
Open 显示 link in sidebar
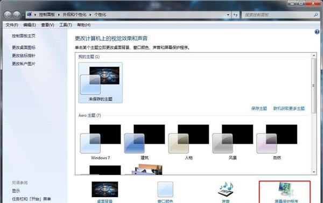pos(16,191)
